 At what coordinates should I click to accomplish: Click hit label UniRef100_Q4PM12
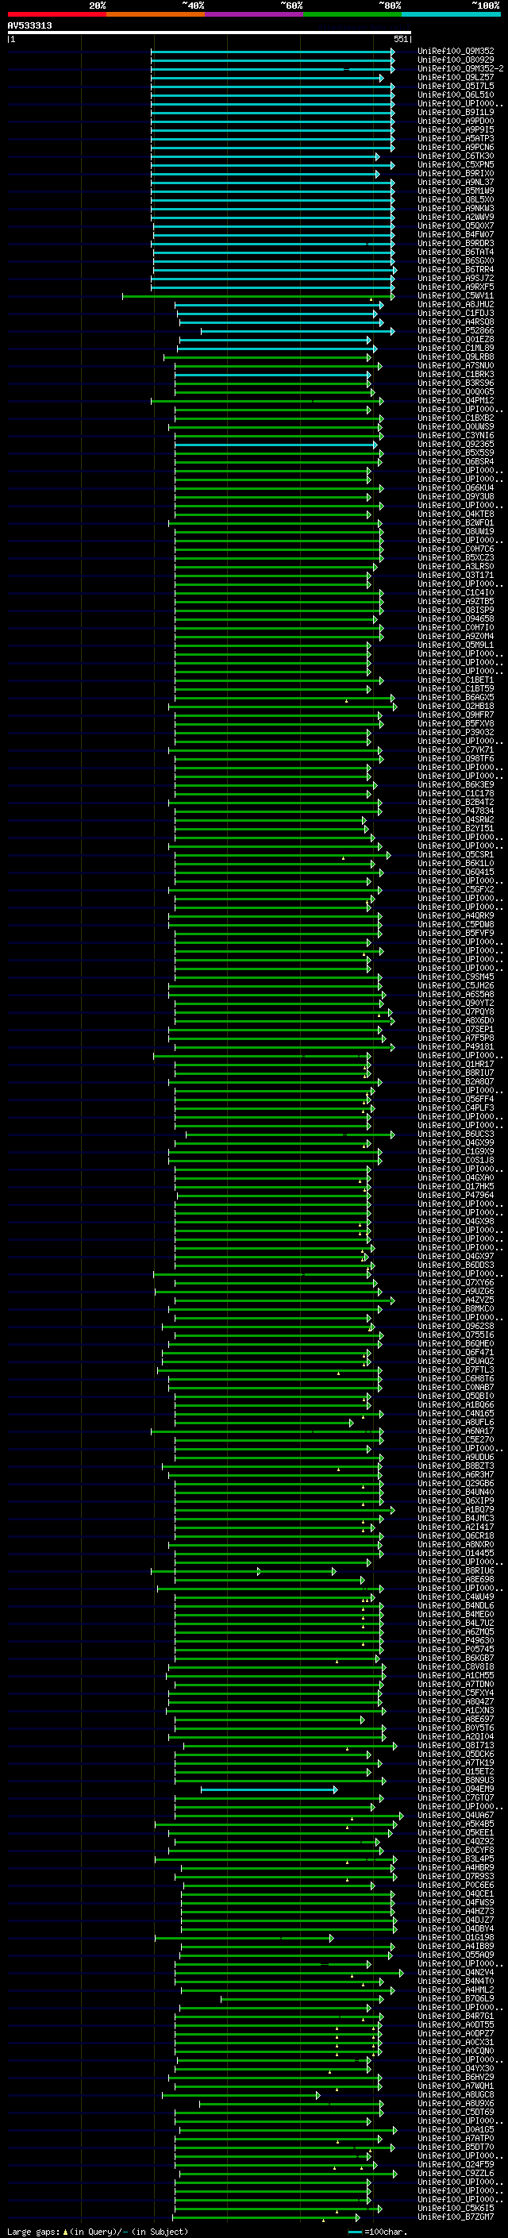456,400
